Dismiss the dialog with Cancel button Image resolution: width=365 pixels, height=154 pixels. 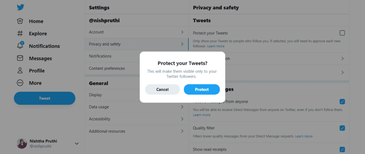163,89
